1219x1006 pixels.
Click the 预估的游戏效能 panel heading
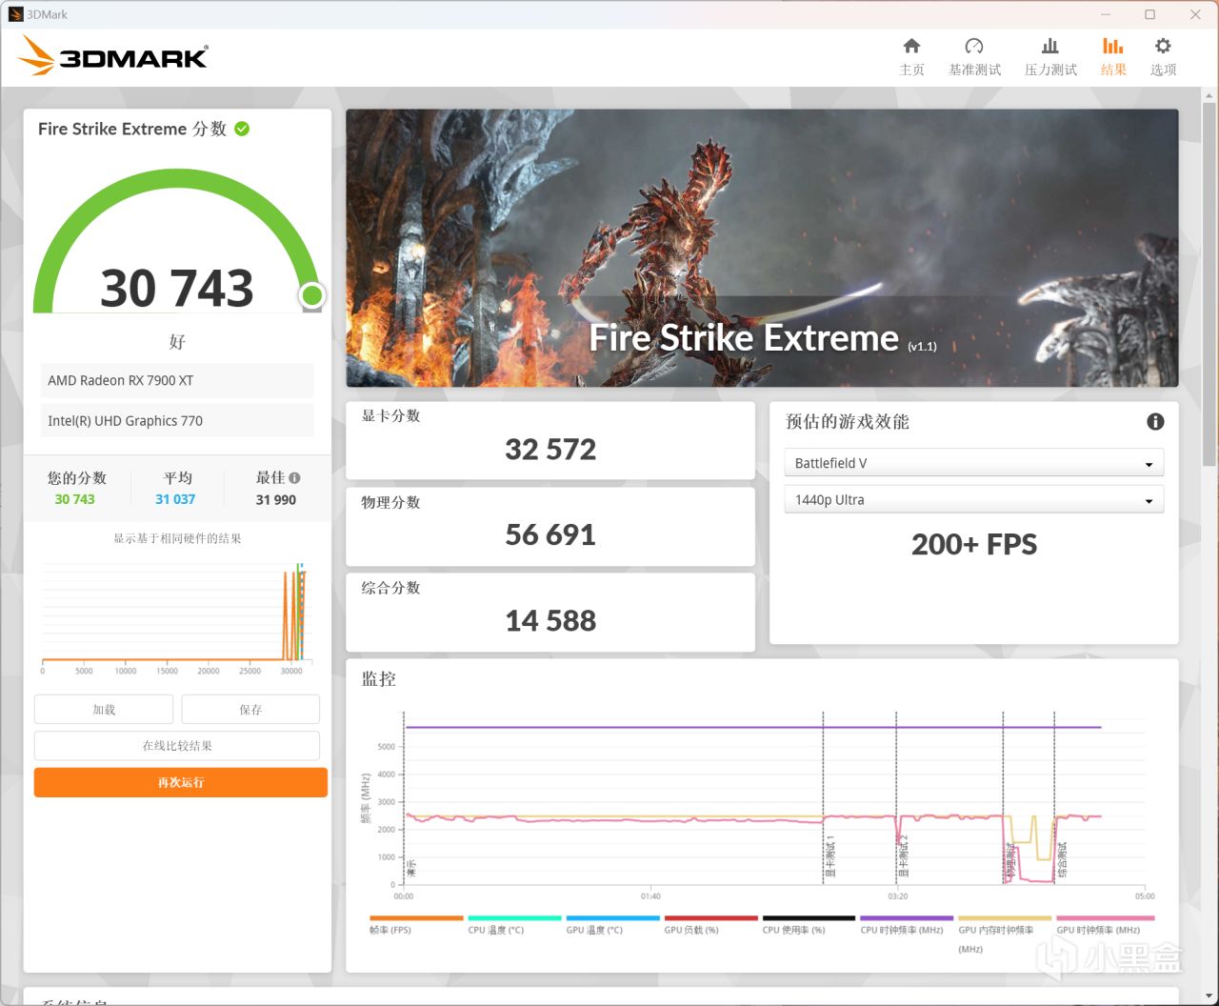tap(848, 421)
